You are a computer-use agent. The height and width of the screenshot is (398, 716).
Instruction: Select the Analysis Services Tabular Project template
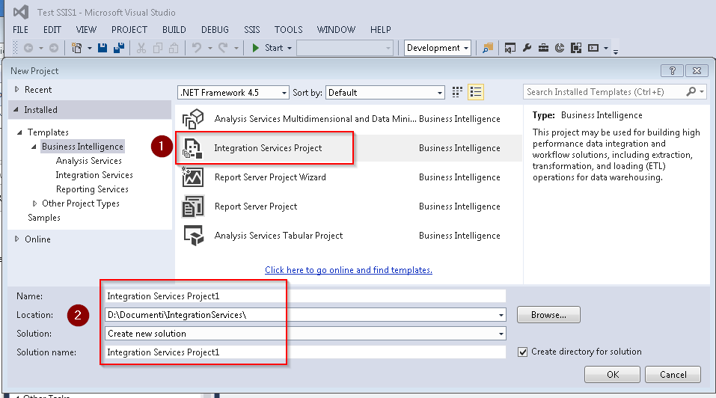[349, 236]
